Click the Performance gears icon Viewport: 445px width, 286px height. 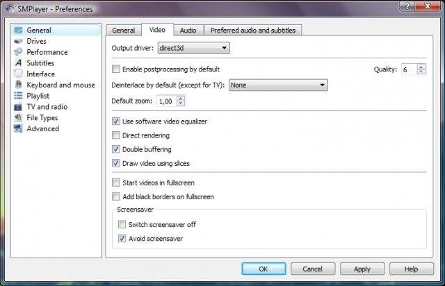tap(18, 52)
